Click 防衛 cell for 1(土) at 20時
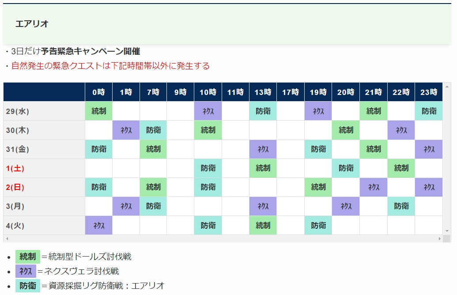This screenshot has width=457, height=295. pos(346,168)
